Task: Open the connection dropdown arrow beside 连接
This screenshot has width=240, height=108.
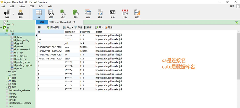Action: coord(13,14)
